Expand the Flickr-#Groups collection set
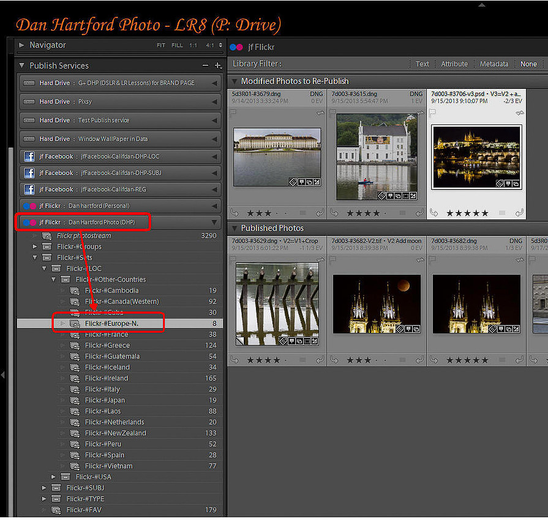548x521 pixels. click(x=35, y=246)
